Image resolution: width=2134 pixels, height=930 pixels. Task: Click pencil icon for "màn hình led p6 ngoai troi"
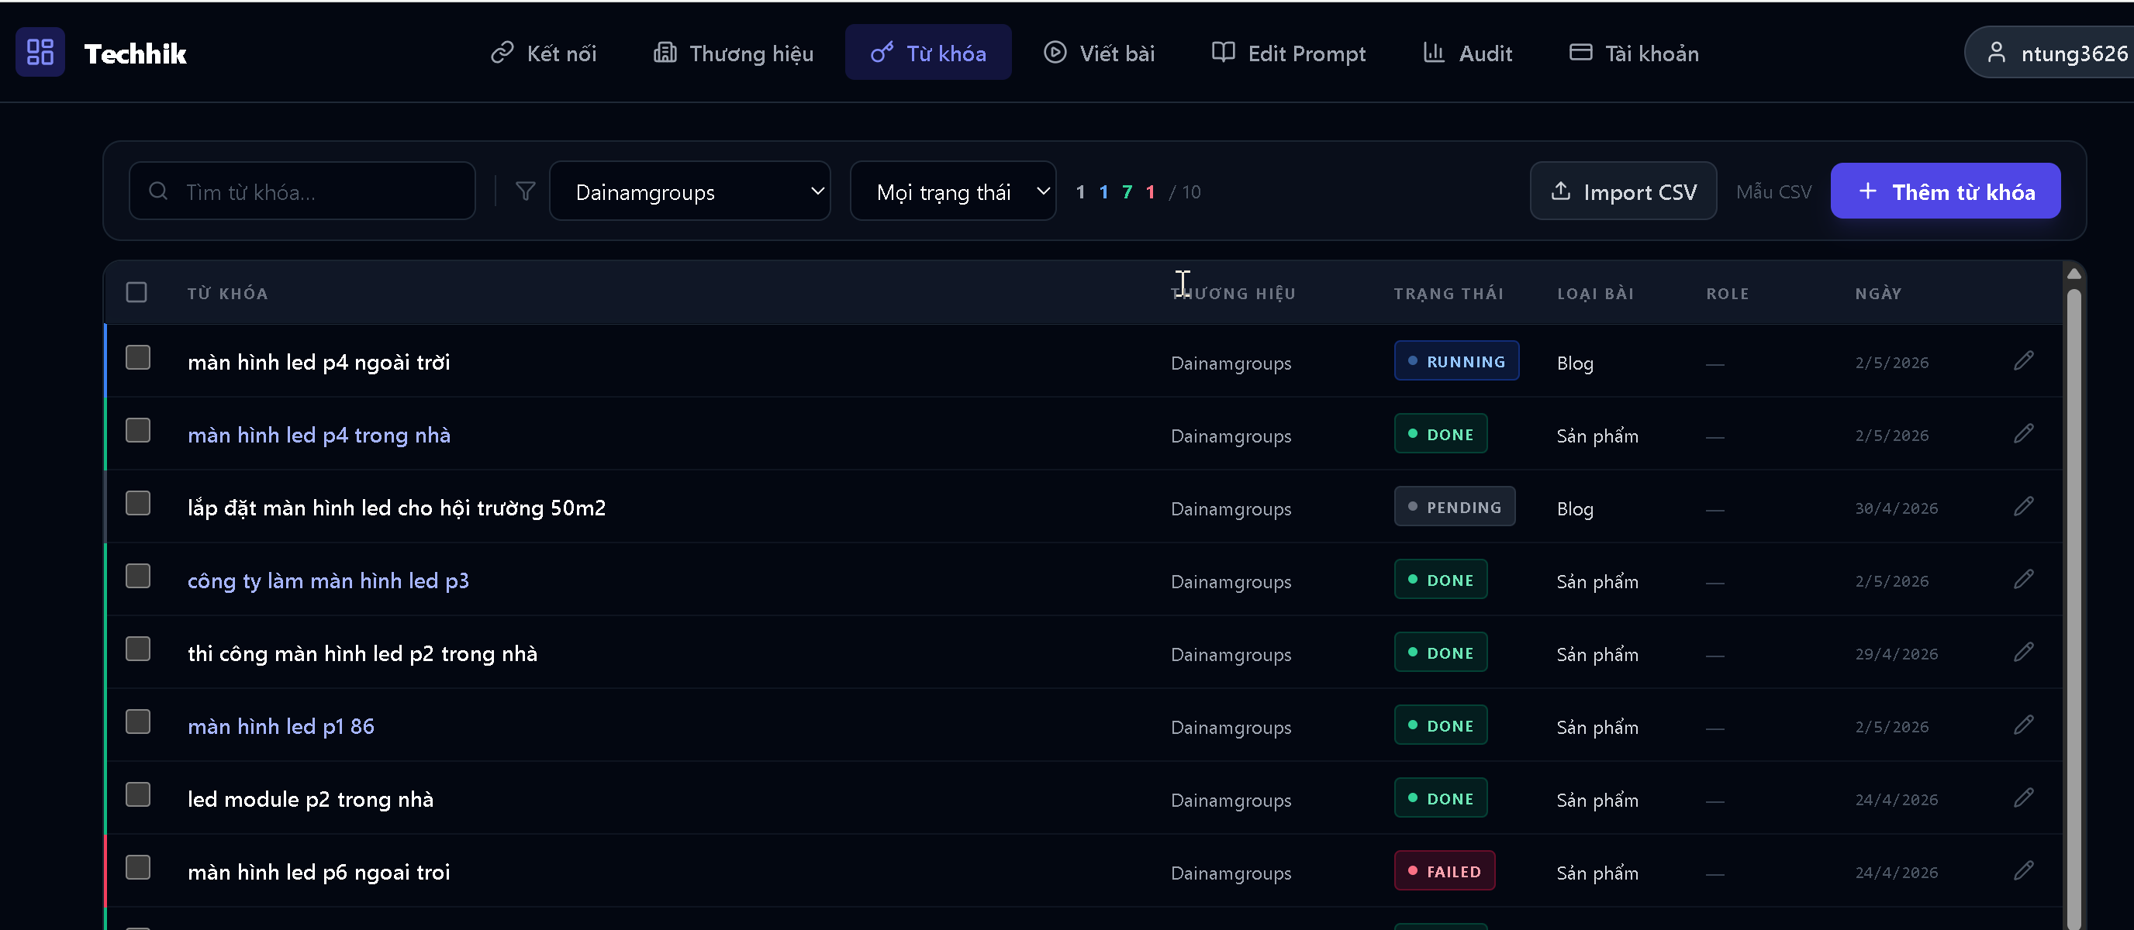click(x=2023, y=871)
